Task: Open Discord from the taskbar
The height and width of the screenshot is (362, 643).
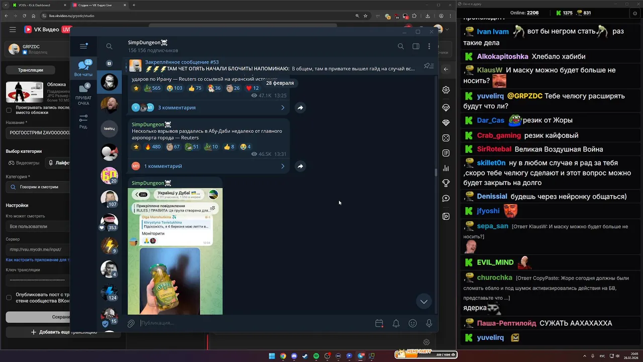Action: (x=294, y=356)
